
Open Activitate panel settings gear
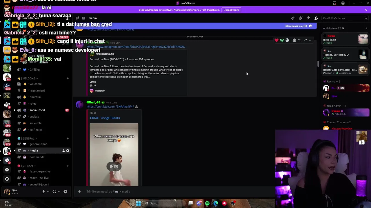point(343,28)
